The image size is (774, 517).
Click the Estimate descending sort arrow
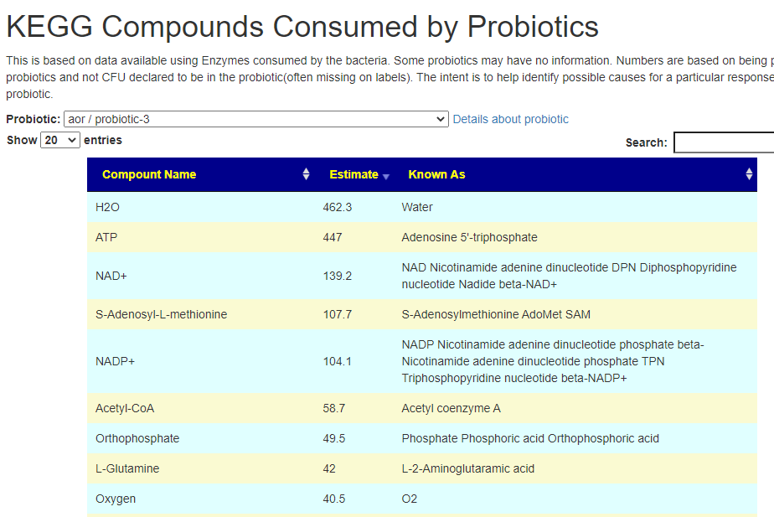point(386,176)
